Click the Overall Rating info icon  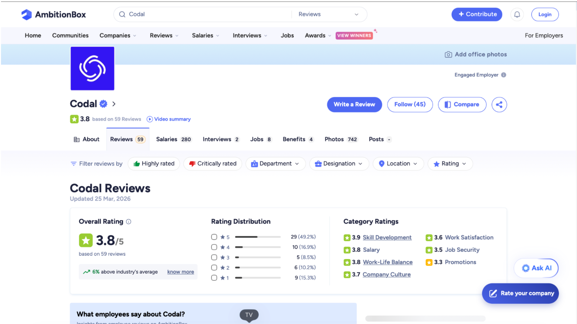click(129, 222)
